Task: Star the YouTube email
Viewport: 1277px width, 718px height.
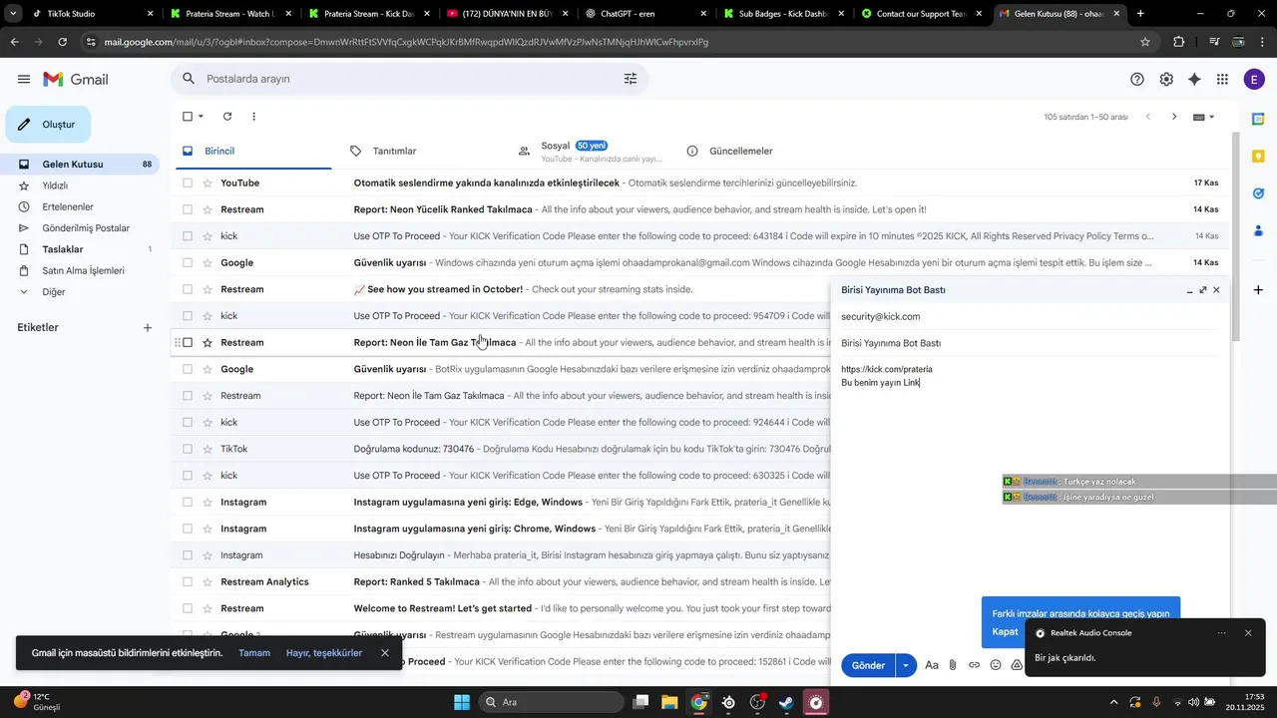Action: (208, 183)
